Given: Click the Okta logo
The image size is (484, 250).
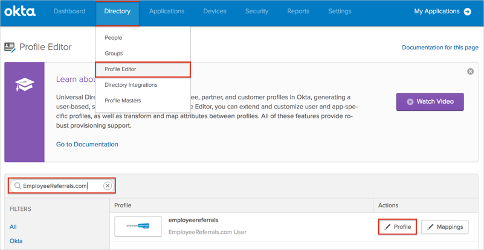Looking at the screenshot, I should (20, 11).
